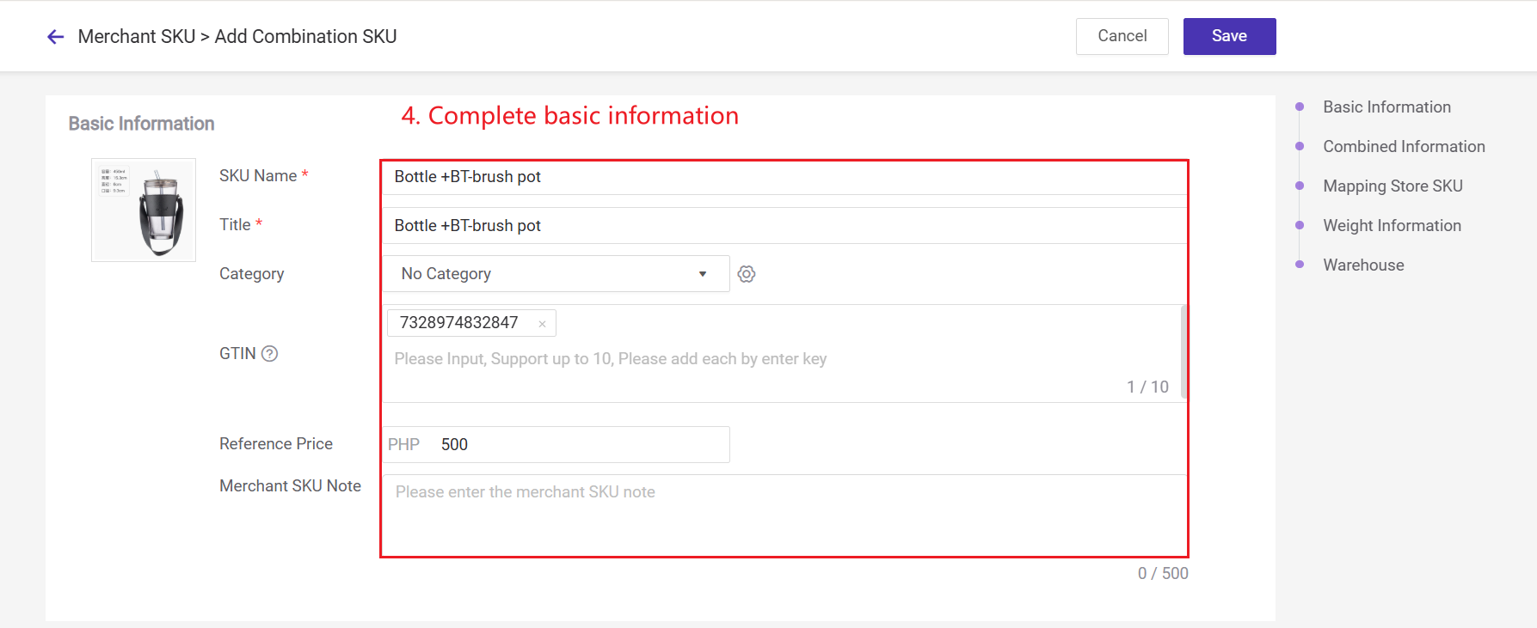Click the GTIN entry scrollbar
The width and height of the screenshot is (1537, 628).
(1183, 352)
